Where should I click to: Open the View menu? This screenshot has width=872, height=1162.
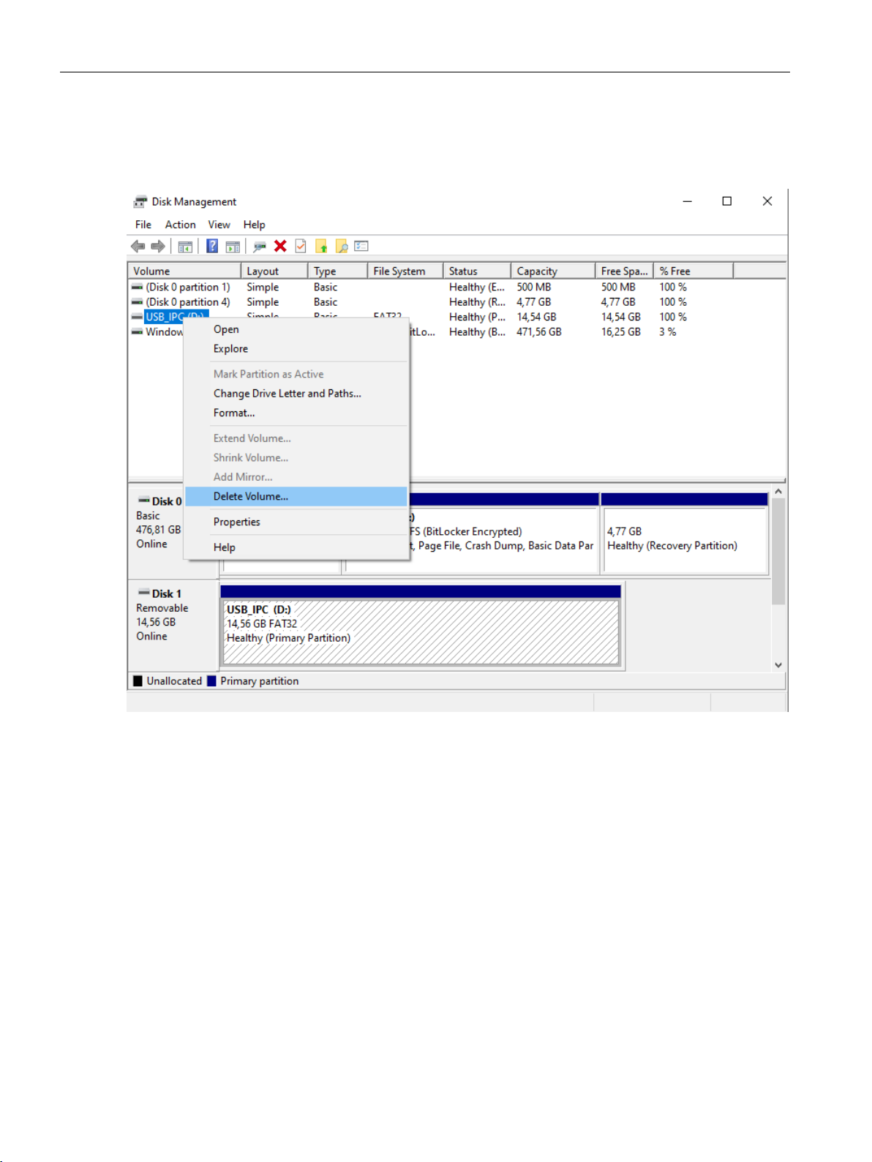click(219, 225)
